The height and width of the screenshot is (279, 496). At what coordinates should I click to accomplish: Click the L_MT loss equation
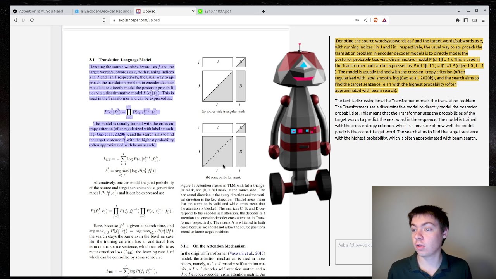pyautogui.click(x=131, y=159)
